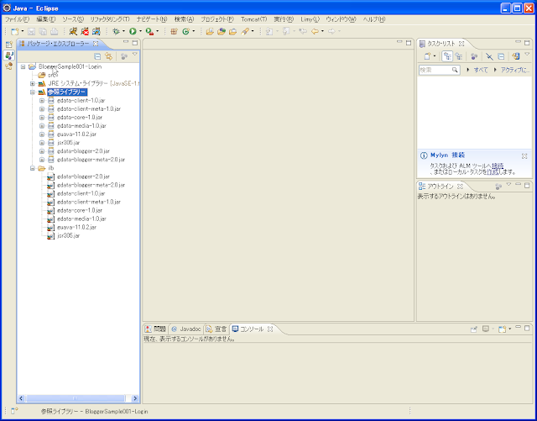Screen dimensions: 537x421
Task: Toggle Hide Completed Tasks in Task List
Action: point(489,56)
